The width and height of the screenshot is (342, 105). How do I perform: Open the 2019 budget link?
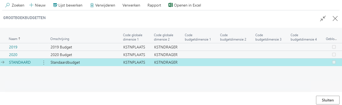13,47
